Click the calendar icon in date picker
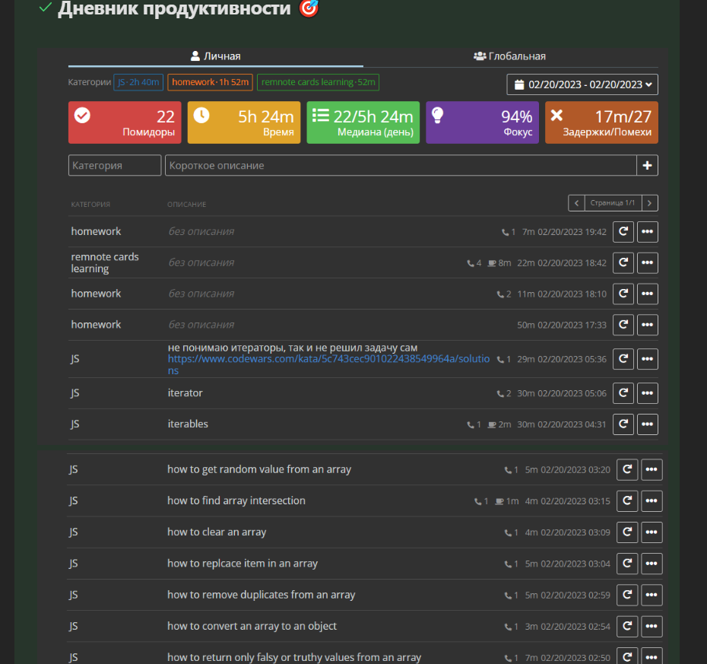The image size is (707, 664). coord(519,84)
